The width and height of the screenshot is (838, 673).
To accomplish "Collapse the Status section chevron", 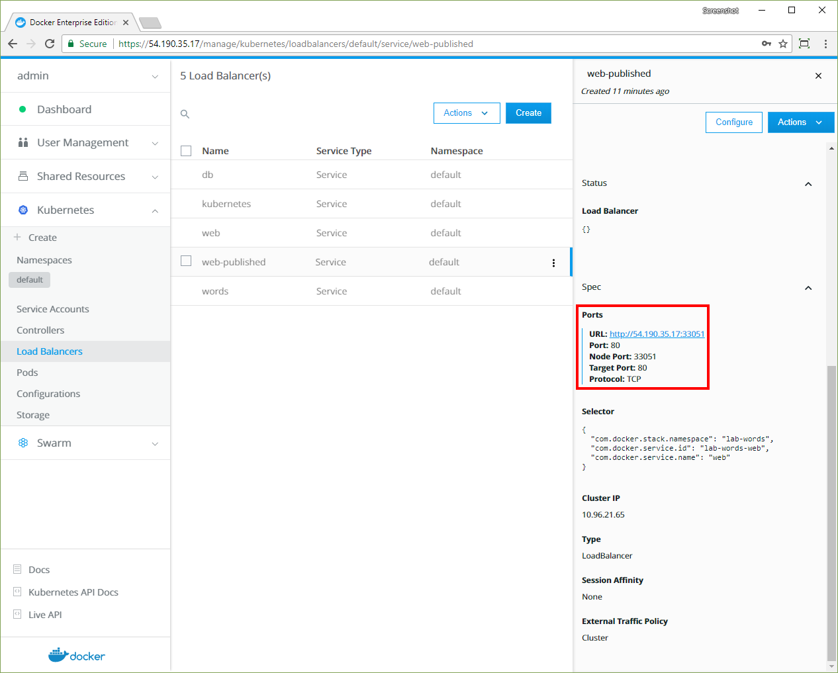I will (x=808, y=184).
